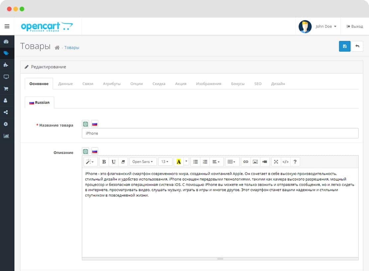Image resolution: width=369 pixels, height=271 pixels.
Task: Open the dashboard icon in sidebar
Action: [6, 42]
